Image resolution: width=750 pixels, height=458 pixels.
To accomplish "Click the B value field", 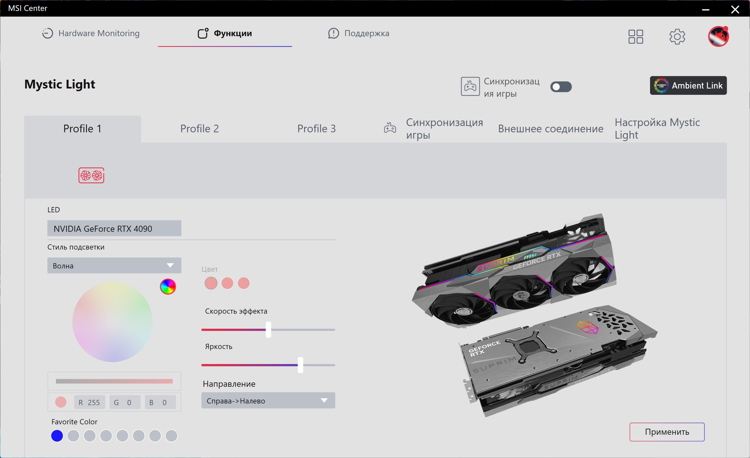I will coord(161,402).
